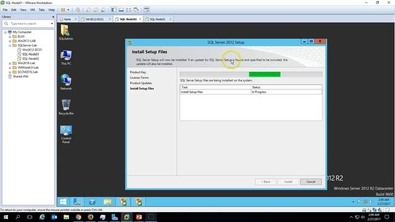Image resolution: width=395 pixels, height=222 pixels.
Task: Open the File menu
Action: coord(5,10)
